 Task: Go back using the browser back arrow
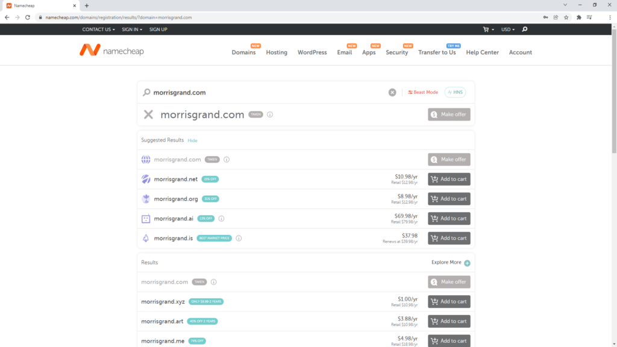(x=7, y=17)
